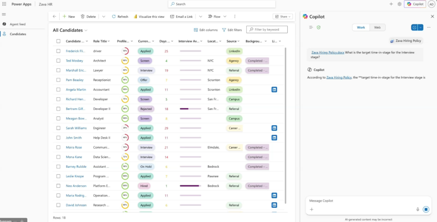Open the Flow dropdown menu
437x222 pixels.
point(217,17)
